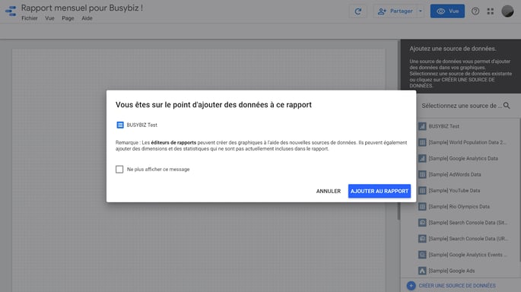Image resolution: width=521 pixels, height=292 pixels.
Task: Open the Aide menu
Action: pos(87,18)
